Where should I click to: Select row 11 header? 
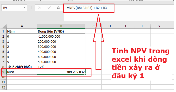[x=3, y=82]
